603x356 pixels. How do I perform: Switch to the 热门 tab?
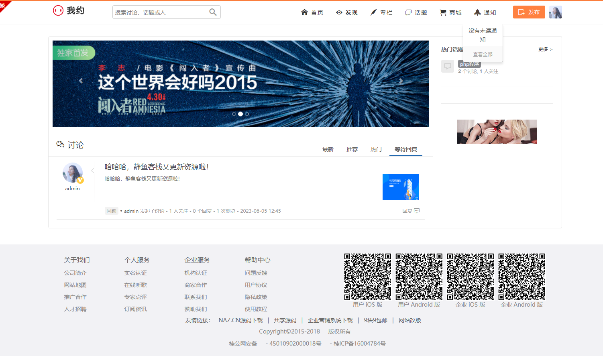click(x=376, y=149)
